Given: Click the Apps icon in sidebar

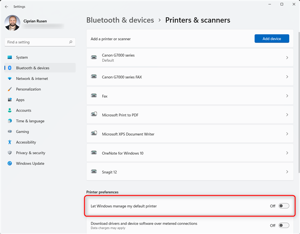Looking at the screenshot, I should (10, 100).
